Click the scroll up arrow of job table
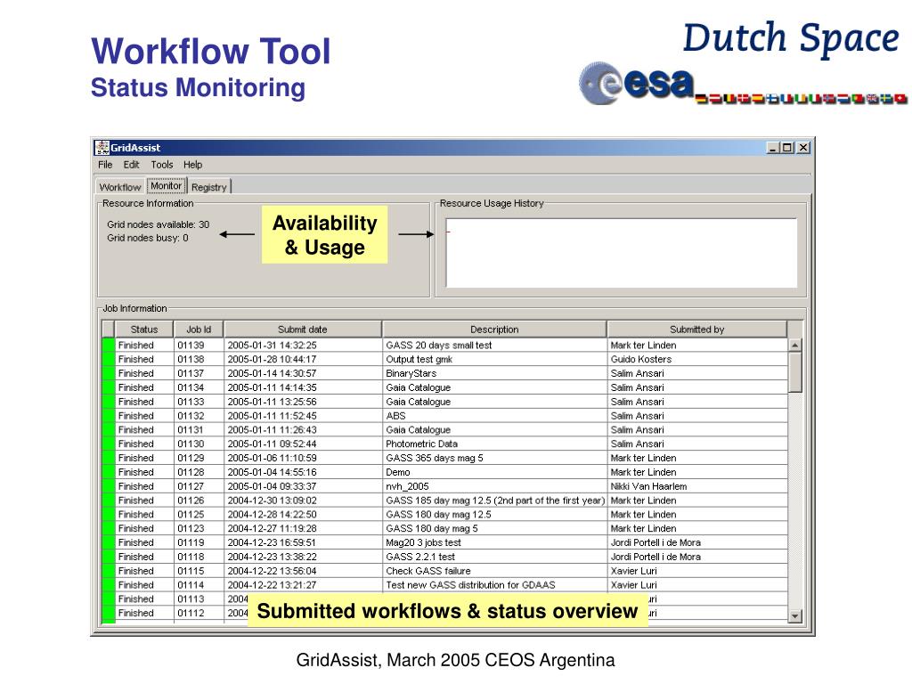Screen dimensions: 912x684 coord(795,345)
